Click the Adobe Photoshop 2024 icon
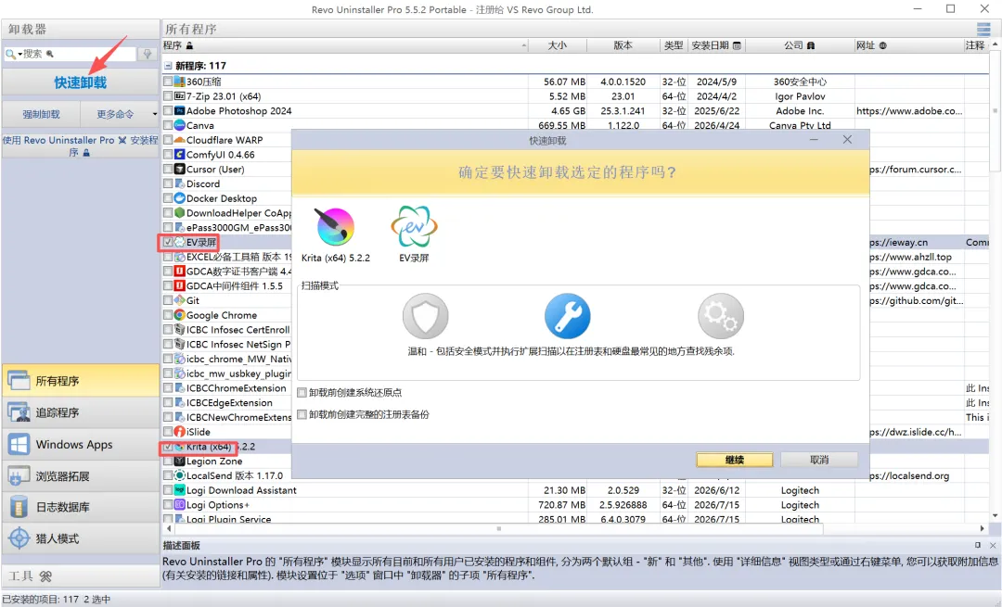 [x=180, y=110]
